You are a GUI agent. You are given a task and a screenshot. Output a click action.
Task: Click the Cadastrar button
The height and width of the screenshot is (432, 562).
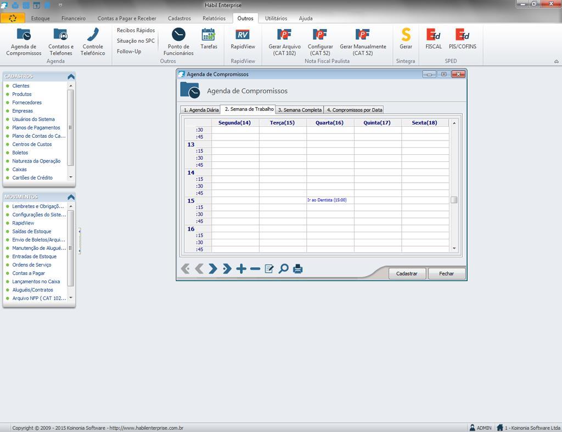pyautogui.click(x=407, y=273)
